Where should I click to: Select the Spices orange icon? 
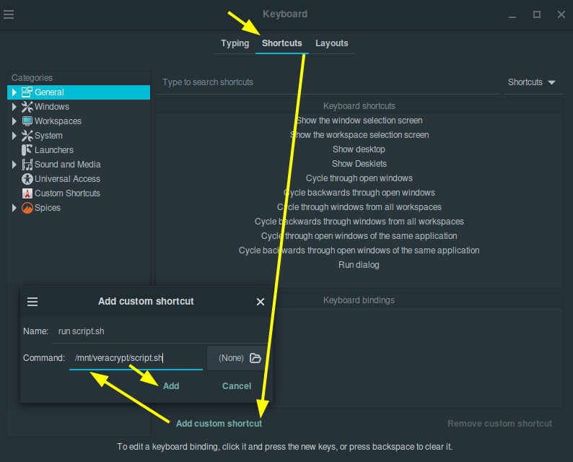[x=27, y=208]
